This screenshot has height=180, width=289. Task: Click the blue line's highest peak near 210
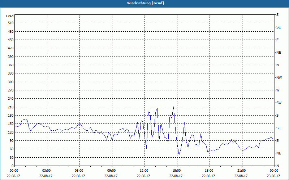[173, 107]
